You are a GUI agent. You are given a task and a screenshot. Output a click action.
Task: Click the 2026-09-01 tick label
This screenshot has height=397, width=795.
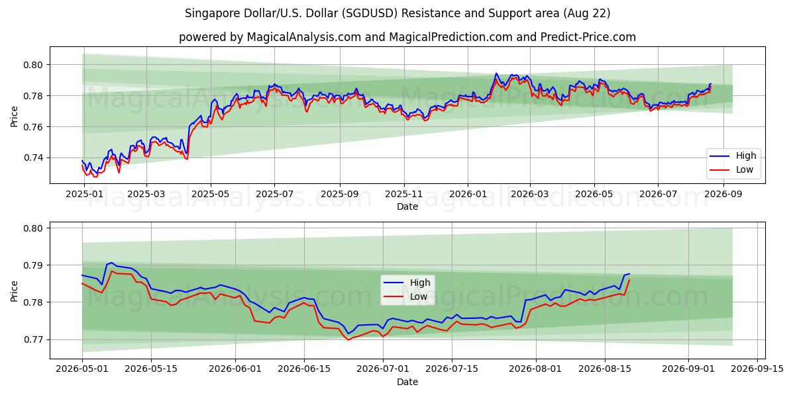(688, 370)
